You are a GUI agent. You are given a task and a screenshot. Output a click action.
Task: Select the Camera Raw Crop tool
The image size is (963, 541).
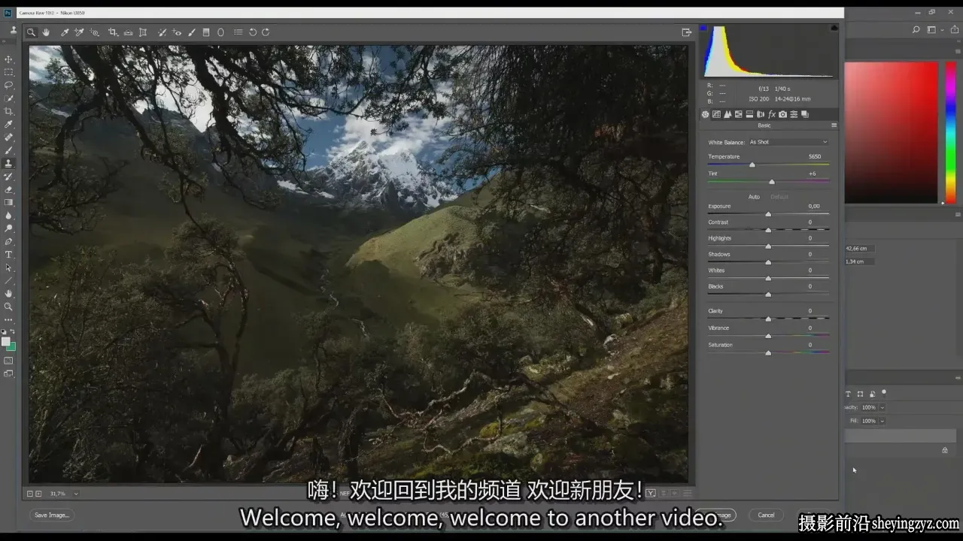pos(113,32)
